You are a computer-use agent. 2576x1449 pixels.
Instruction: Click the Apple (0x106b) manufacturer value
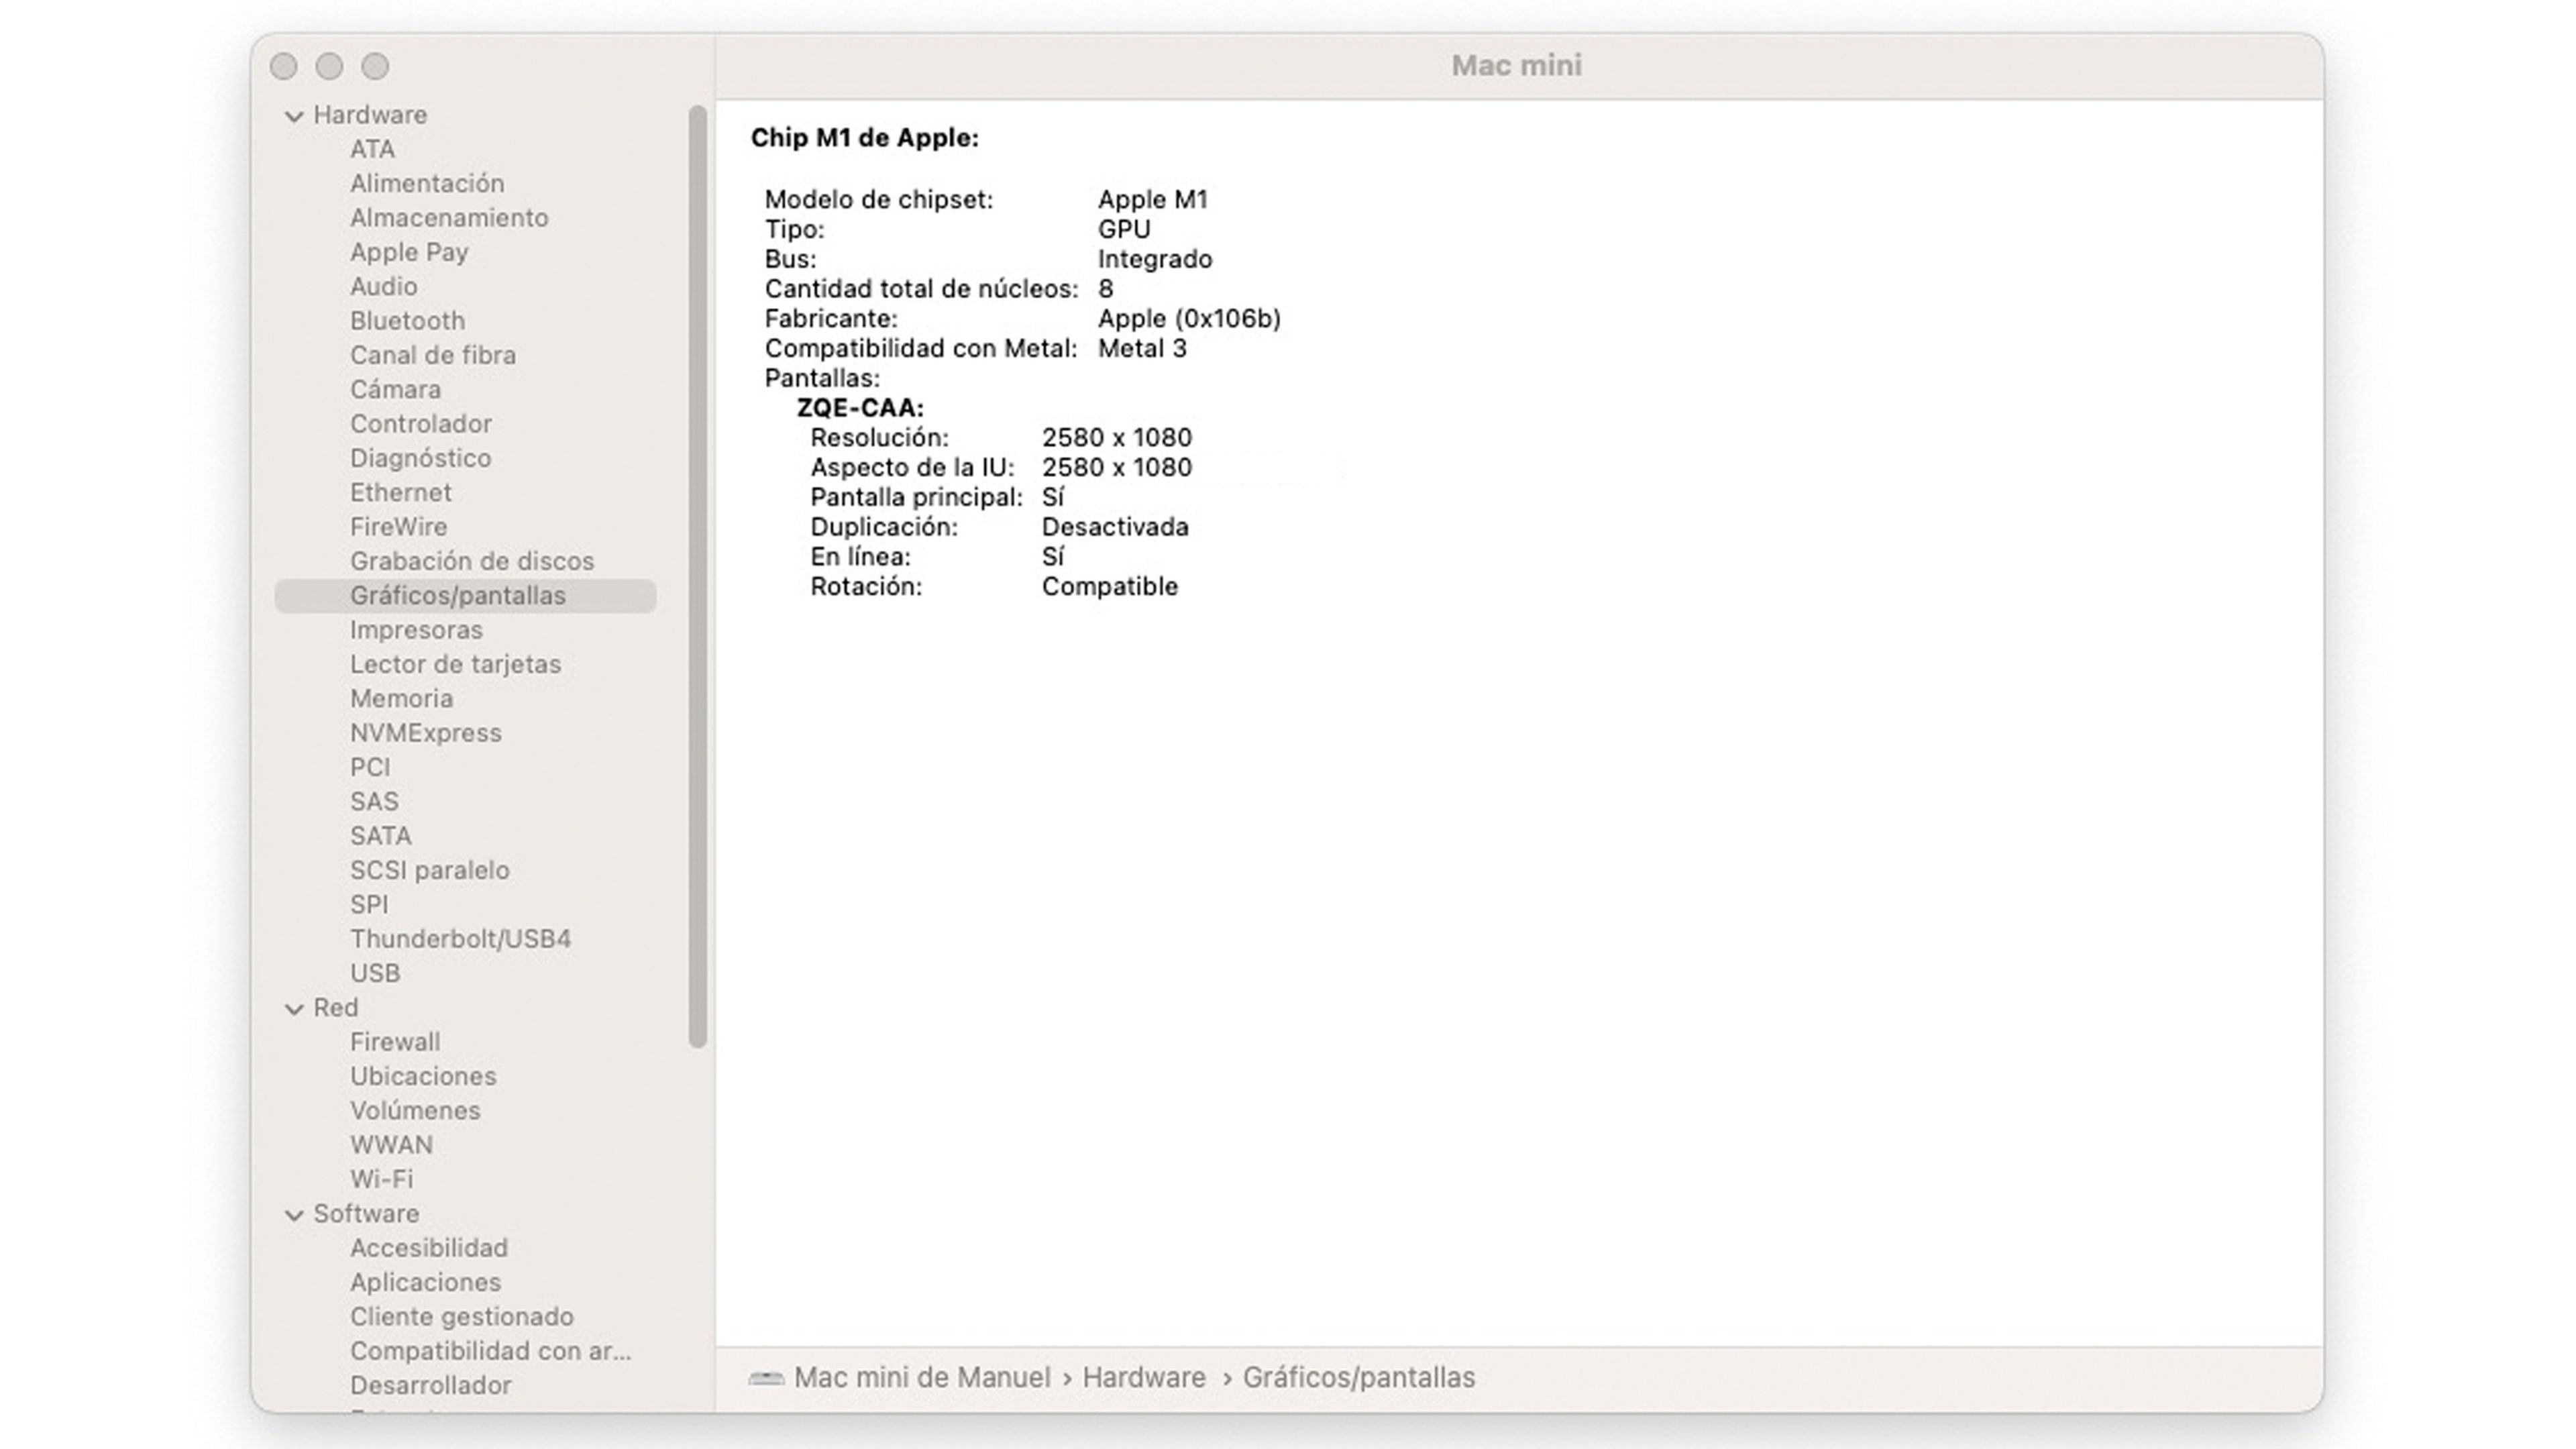click(1189, 319)
